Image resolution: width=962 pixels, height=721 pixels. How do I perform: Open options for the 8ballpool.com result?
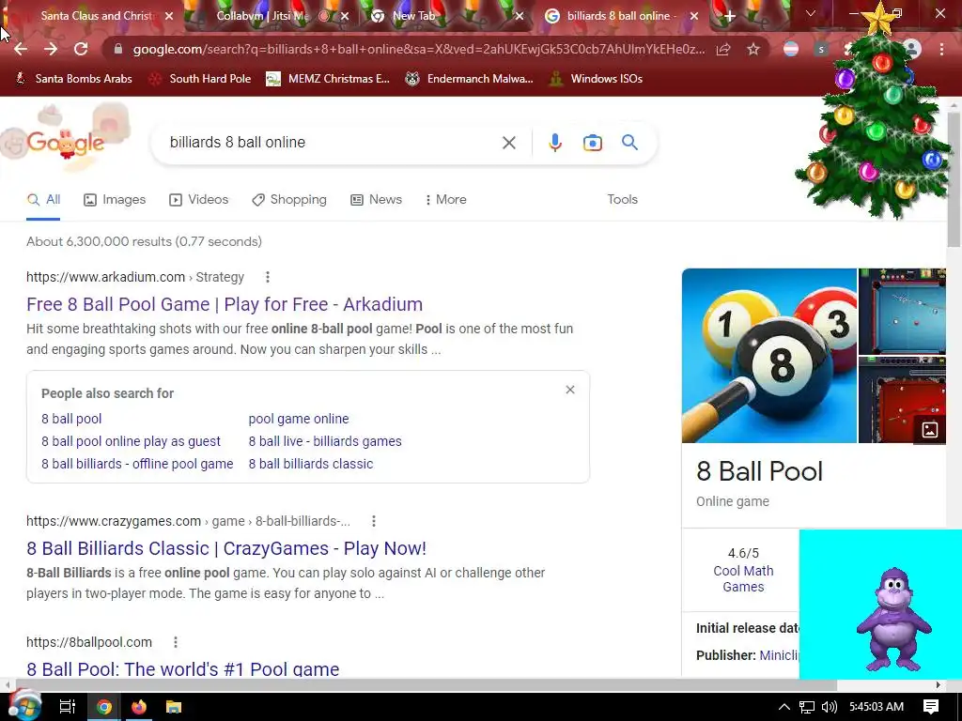point(176,642)
